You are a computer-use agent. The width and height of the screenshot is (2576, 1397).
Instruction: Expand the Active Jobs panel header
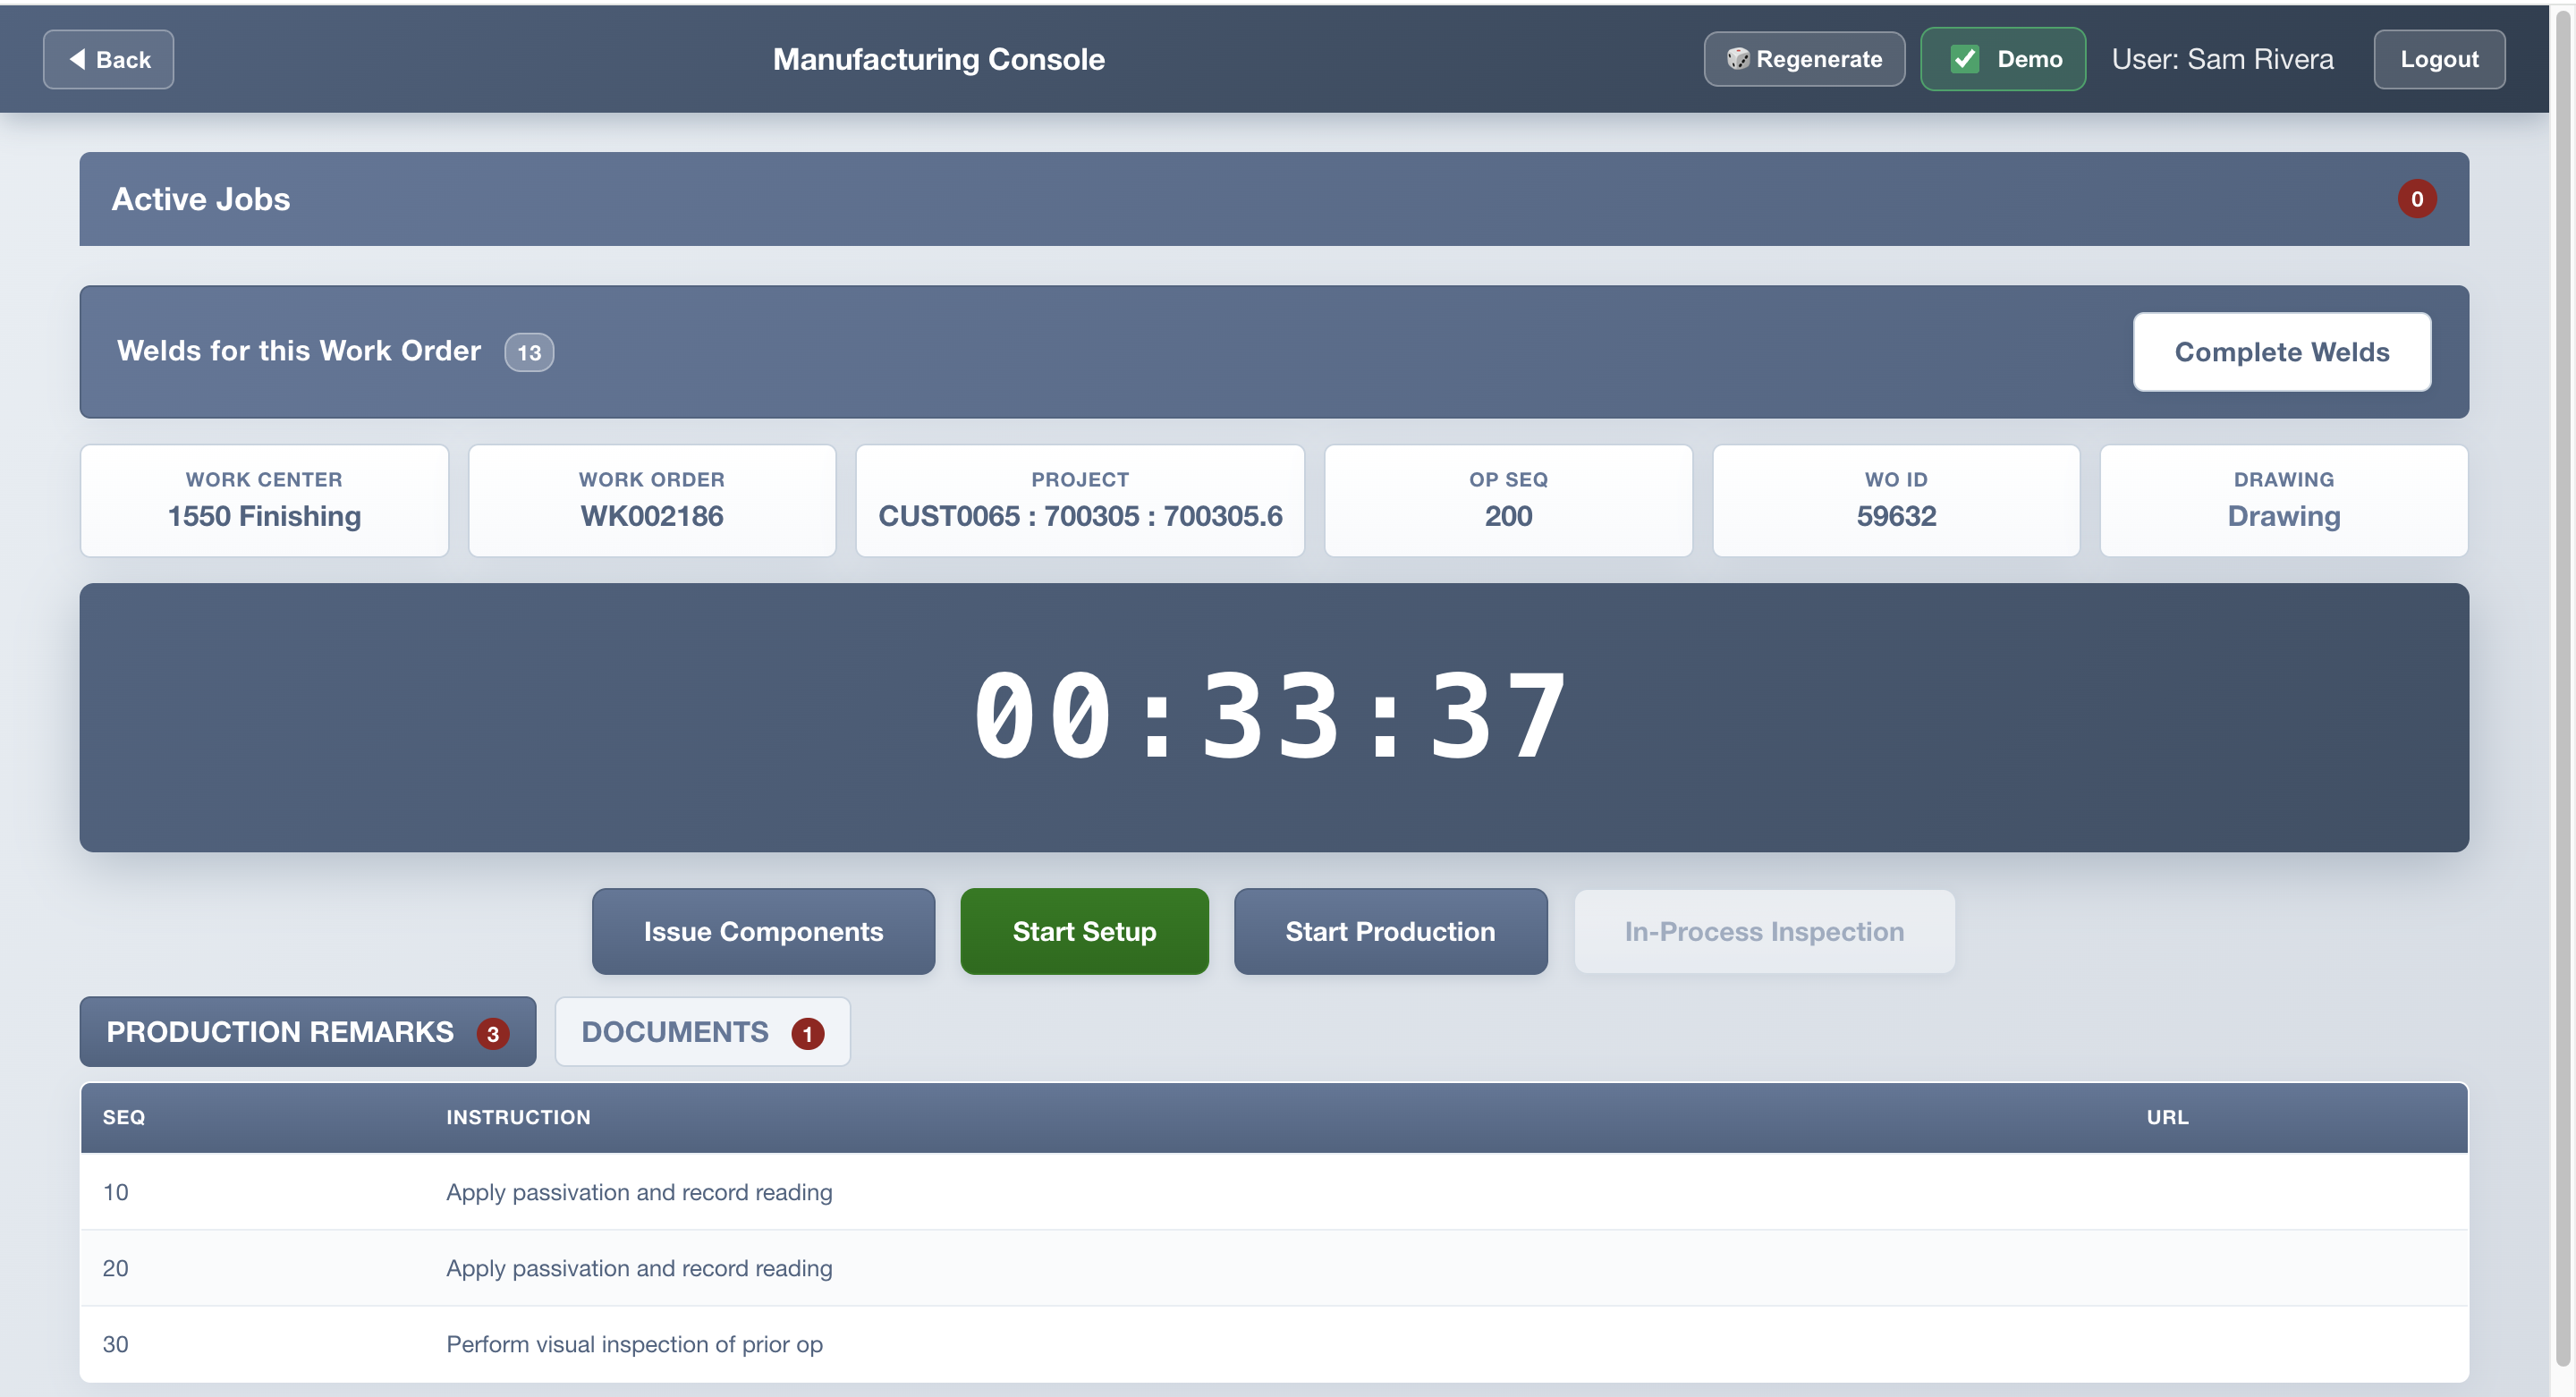tap(1274, 199)
